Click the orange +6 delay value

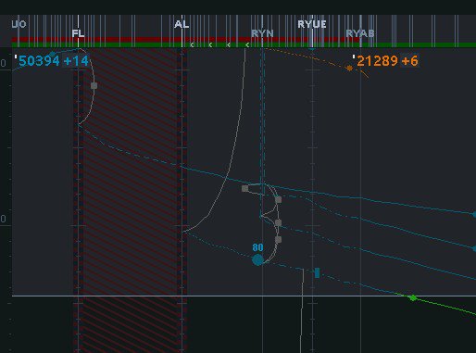[409, 61]
